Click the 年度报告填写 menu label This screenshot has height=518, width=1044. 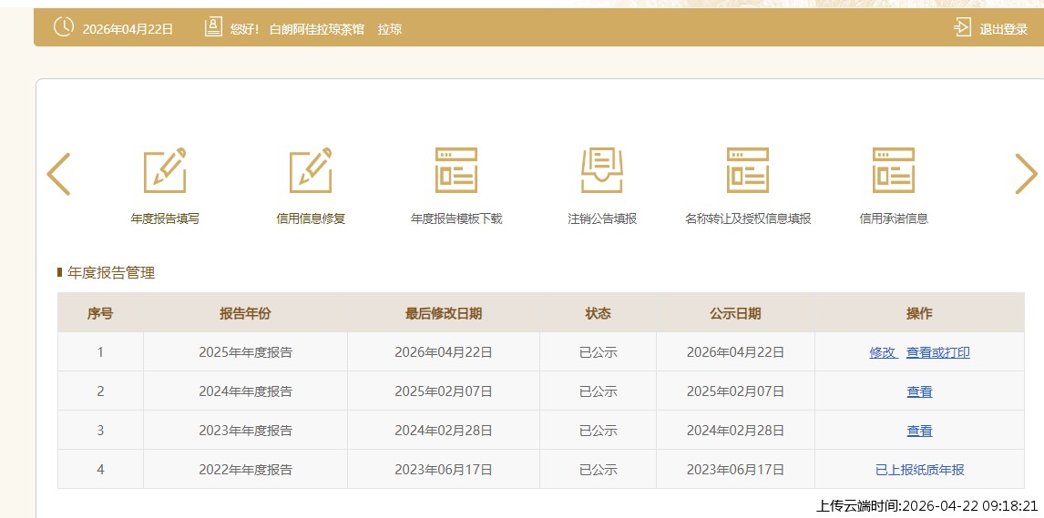(165, 218)
